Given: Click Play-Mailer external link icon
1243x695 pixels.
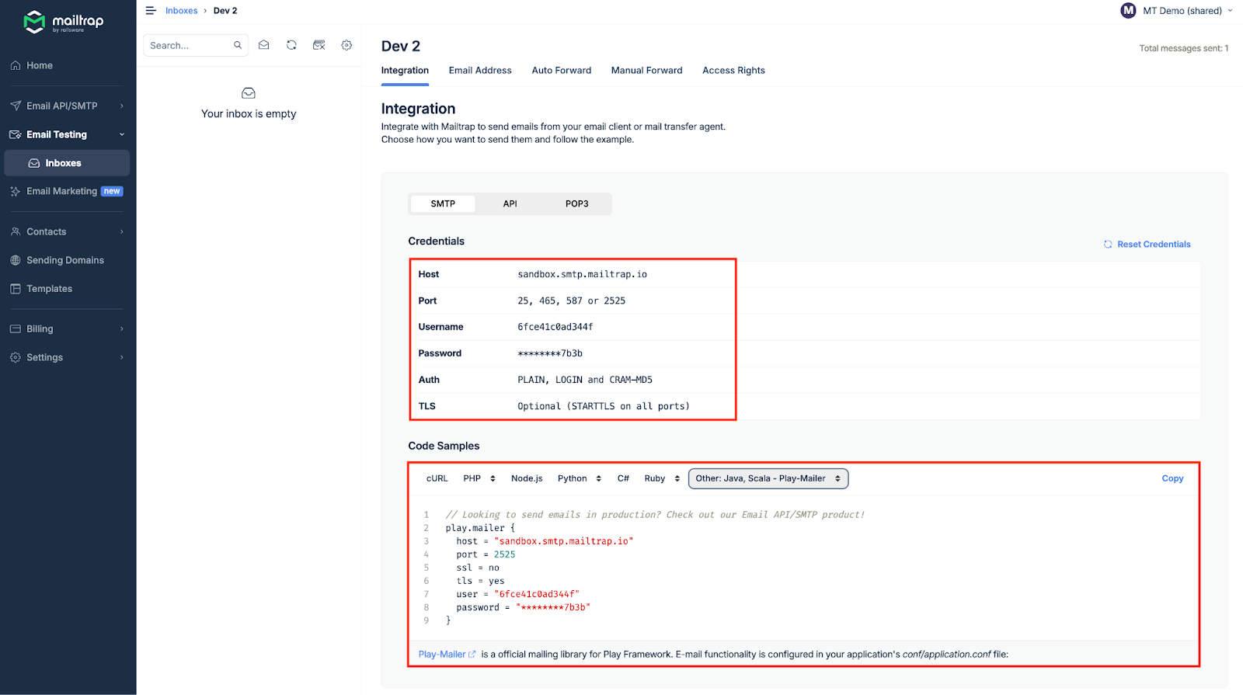Looking at the screenshot, I should [472, 655].
